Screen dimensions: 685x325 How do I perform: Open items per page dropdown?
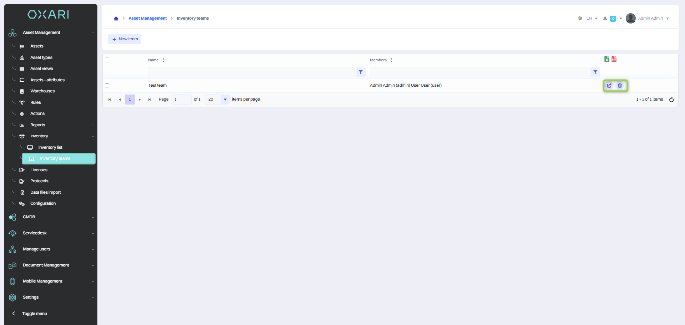[225, 100]
